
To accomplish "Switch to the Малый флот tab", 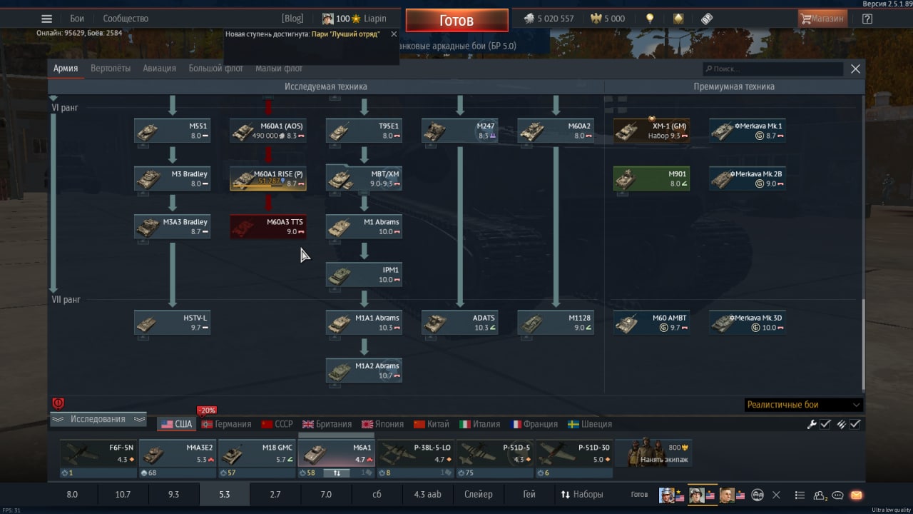I will (x=279, y=69).
